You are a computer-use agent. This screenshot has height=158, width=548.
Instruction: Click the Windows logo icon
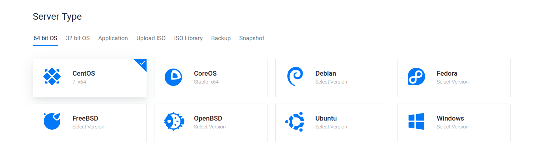pyautogui.click(x=416, y=121)
